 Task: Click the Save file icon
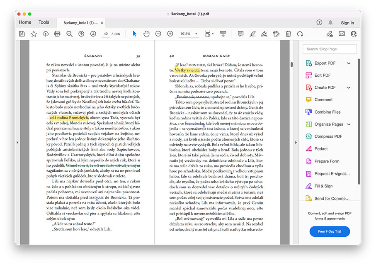pos(22,34)
